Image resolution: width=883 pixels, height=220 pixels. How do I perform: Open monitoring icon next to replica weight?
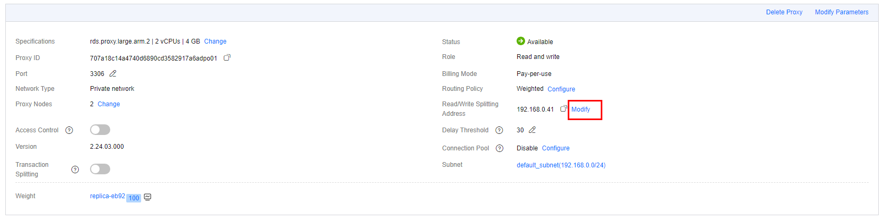pos(148,197)
